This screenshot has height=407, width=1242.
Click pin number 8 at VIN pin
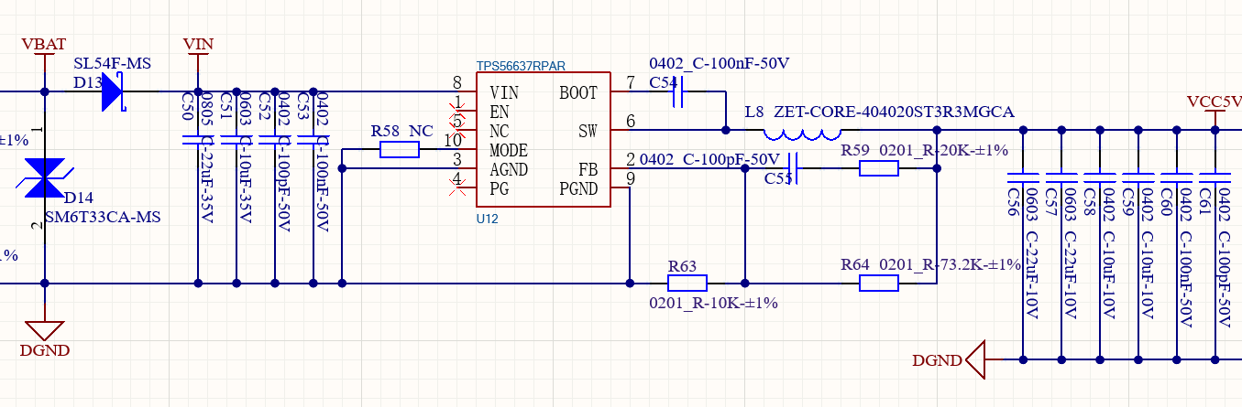tap(456, 83)
